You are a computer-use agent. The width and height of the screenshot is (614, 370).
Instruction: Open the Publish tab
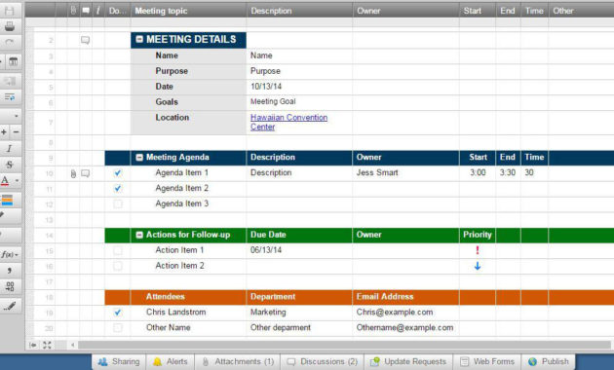548,361
